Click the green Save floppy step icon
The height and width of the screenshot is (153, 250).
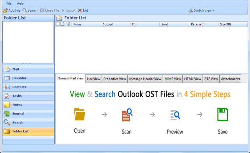tap(223, 114)
